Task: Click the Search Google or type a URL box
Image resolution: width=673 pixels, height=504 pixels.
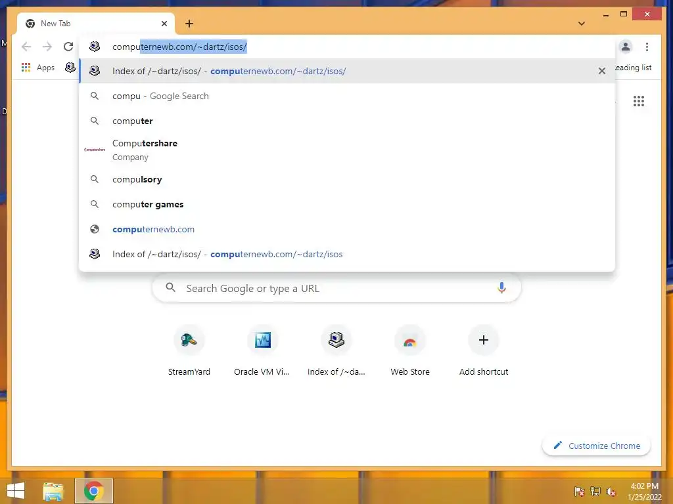Action: click(337, 288)
